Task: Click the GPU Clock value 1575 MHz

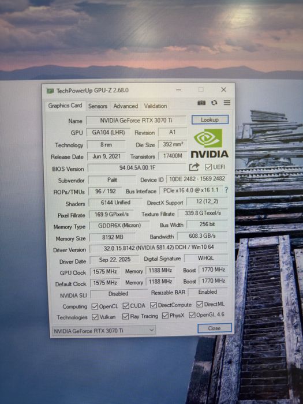Action: coord(105,272)
